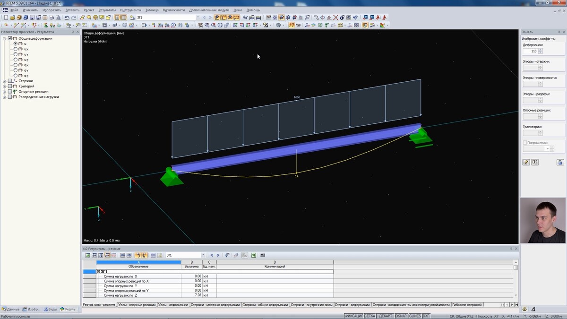Click the new line tool icon

[17, 25]
